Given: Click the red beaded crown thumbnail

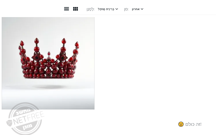Looking at the screenshot, I should (48, 63).
